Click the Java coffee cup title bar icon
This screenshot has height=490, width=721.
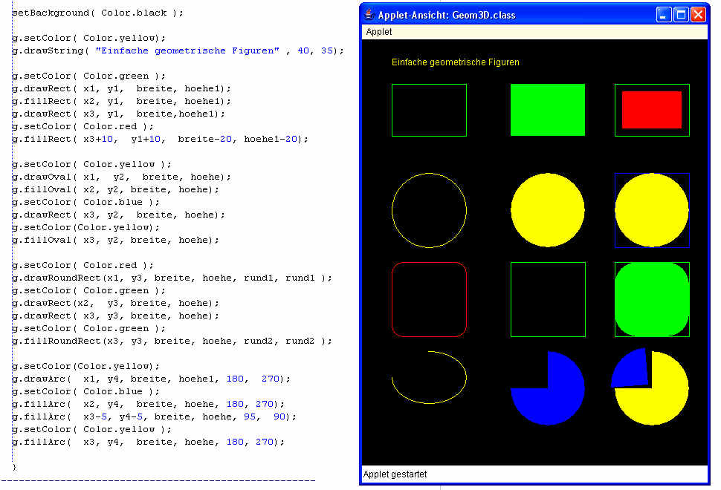369,15
